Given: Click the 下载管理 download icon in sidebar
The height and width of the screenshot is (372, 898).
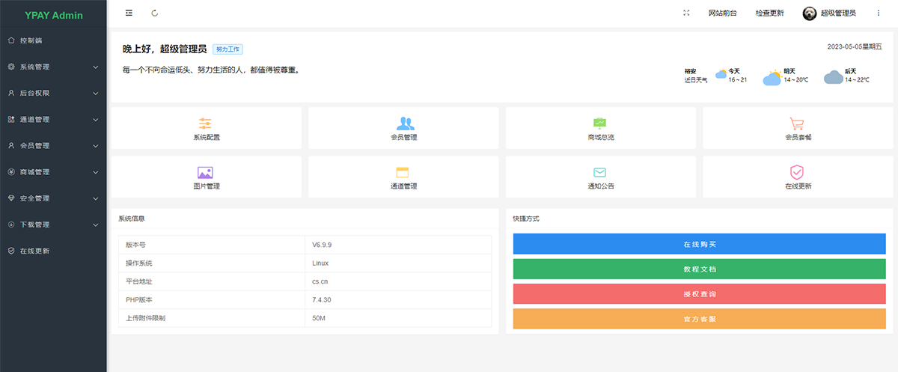Looking at the screenshot, I should (x=11, y=224).
